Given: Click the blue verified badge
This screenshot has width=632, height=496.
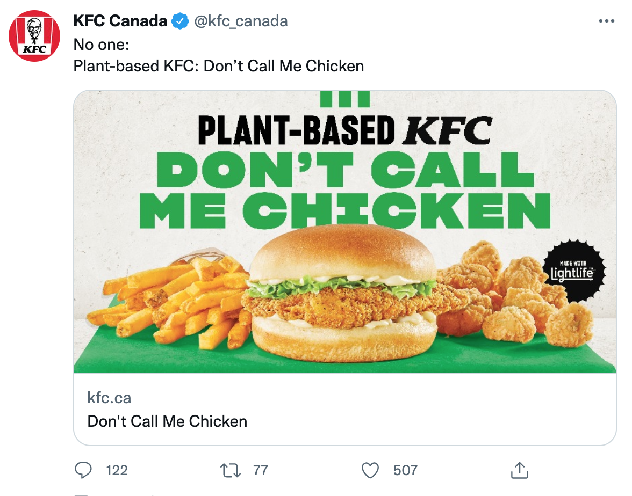Looking at the screenshot, I should (x=179, y=21).
